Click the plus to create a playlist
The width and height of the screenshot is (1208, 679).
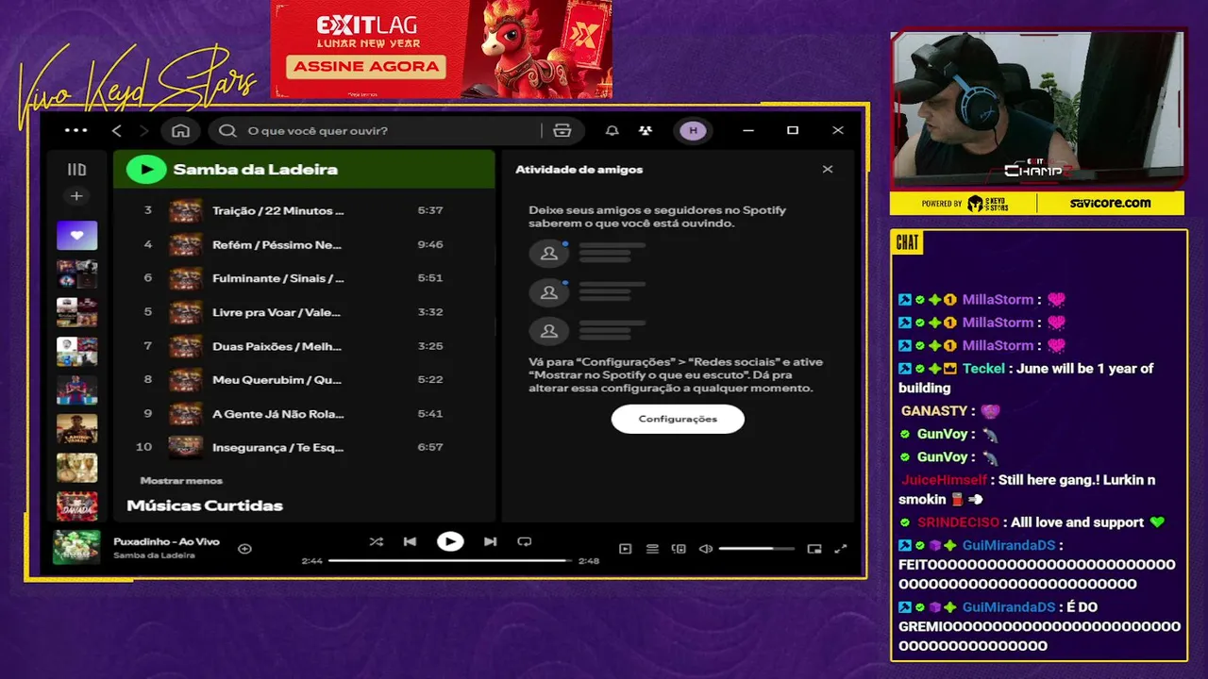coord(76,196)
